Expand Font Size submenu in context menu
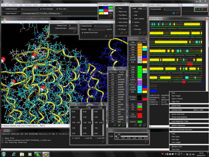The height and width of the screenshot is (157, 209). [x=189, y=140]
